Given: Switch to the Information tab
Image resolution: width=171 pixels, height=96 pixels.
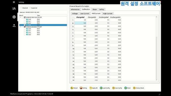Looking at the screenshot, I should (75, 10).
